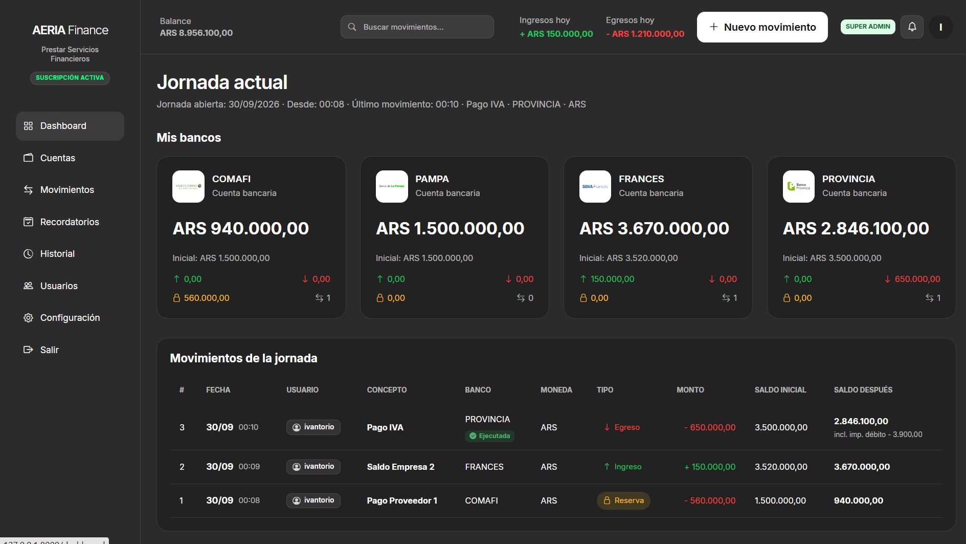Click the lock icon in COMAFI card

(x=176, y=298)
